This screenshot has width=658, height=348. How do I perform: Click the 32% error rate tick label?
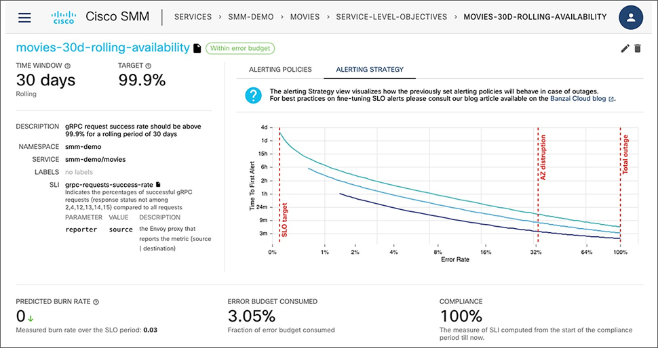click(536, 252)
